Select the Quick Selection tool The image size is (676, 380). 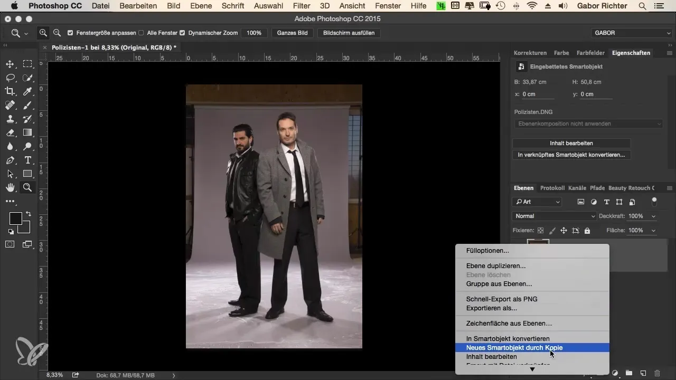(27, 78)
